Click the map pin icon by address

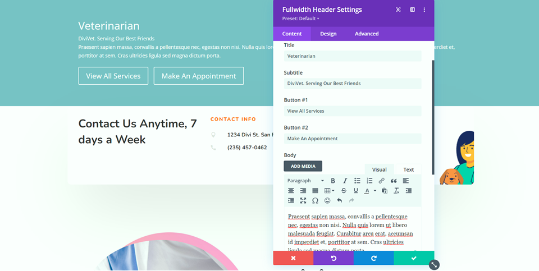(x=213, y=135)
